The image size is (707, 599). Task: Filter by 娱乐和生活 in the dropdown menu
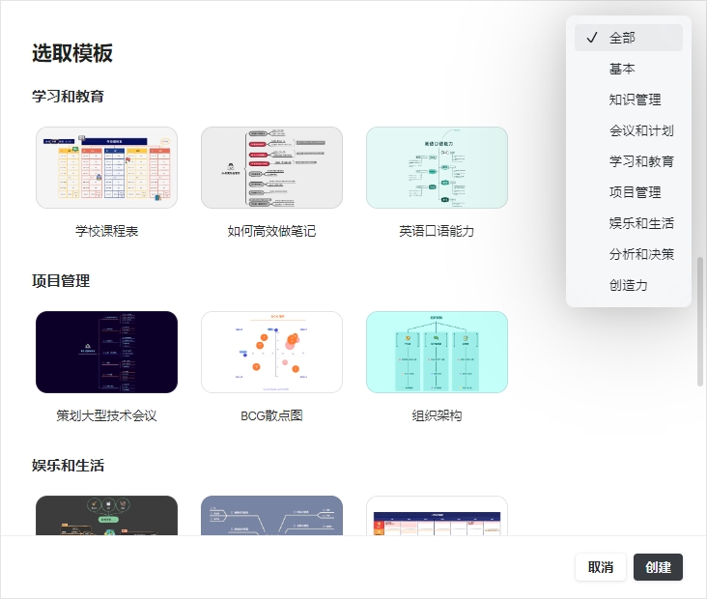pos(628,223)
